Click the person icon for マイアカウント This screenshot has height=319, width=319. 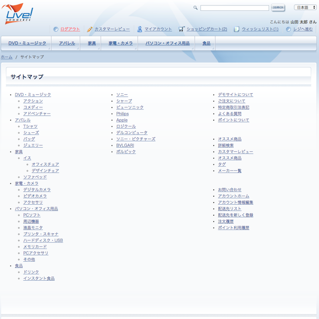click(139, 29)
